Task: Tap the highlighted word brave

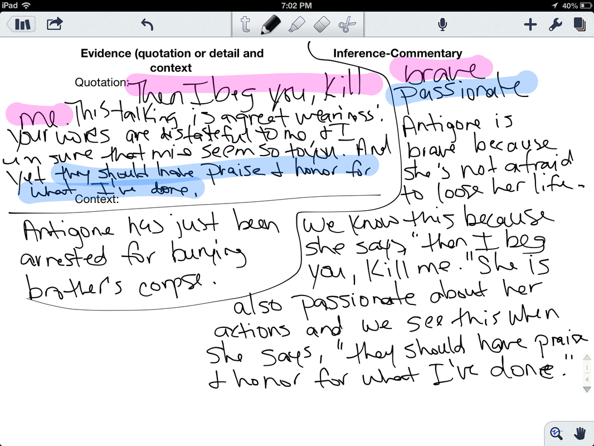Action: coord(441,70)
